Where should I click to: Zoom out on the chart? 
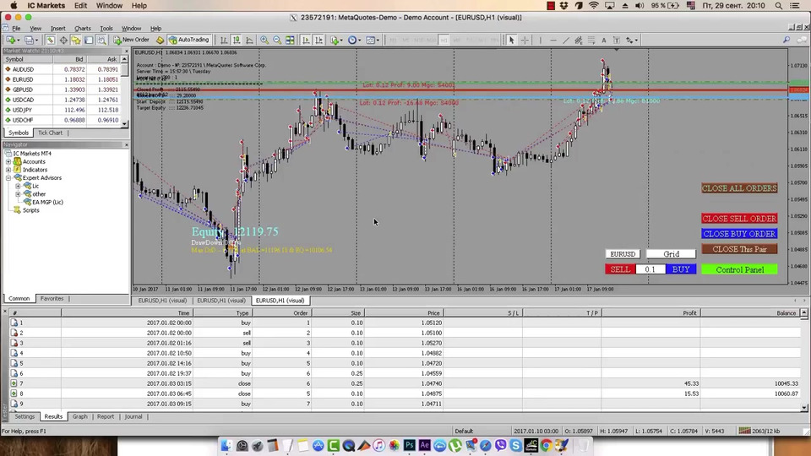(277, 40)
